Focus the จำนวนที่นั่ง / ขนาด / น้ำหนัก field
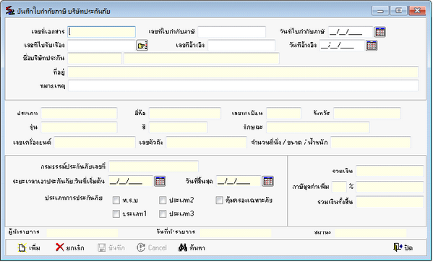Image resolution: width=433 pixels, height=262 pixels. [371, 143]
